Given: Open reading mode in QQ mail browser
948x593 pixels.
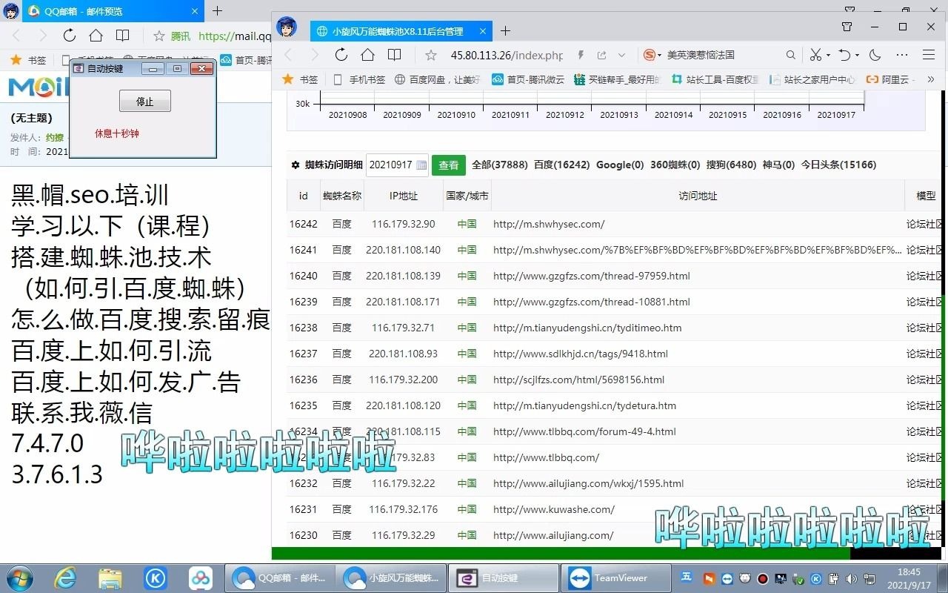Looking at the screenshot, I should (x=122, y=36).
